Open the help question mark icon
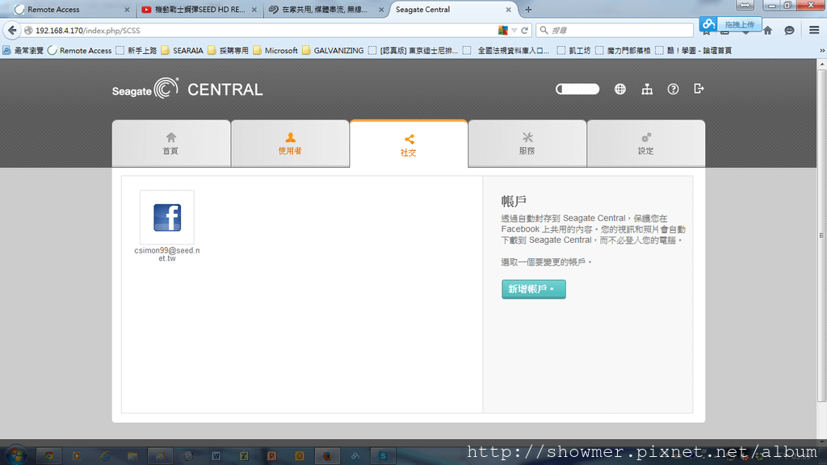Viewport: 827px width, 465px height. tap(673, 89)
